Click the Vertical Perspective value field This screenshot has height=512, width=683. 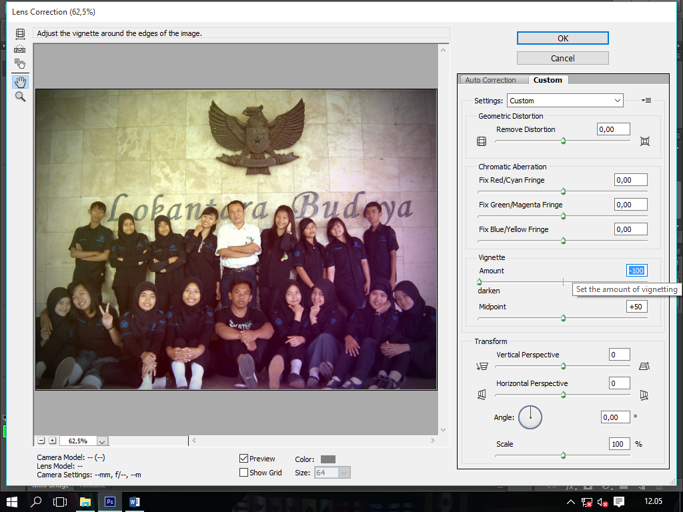(620, 355)
